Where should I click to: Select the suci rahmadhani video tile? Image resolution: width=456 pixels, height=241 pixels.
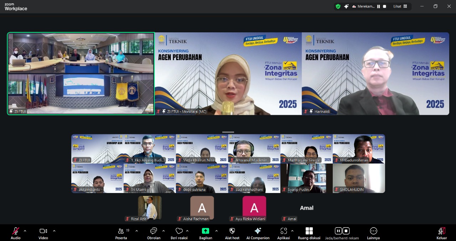click(254, 178)
